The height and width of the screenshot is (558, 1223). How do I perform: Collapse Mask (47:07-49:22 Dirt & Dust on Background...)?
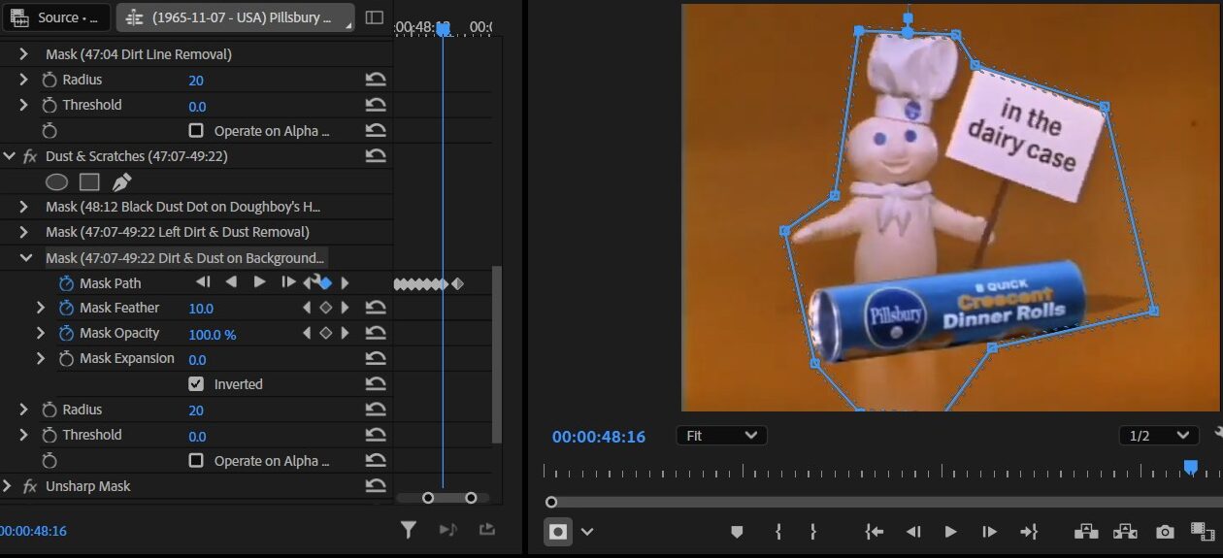click(x=24, y=258)
